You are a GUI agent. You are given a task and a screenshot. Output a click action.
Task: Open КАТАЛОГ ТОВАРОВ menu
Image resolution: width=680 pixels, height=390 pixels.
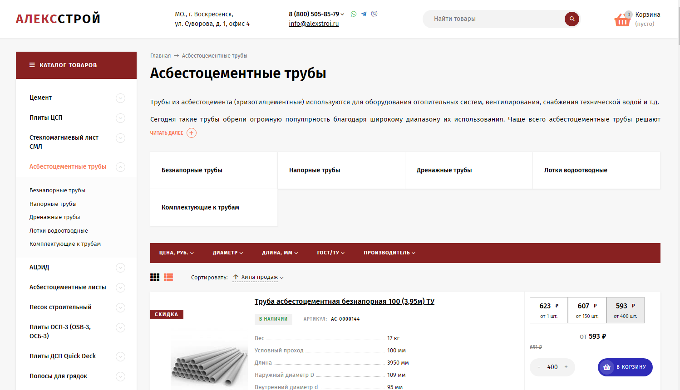[76, 65]
